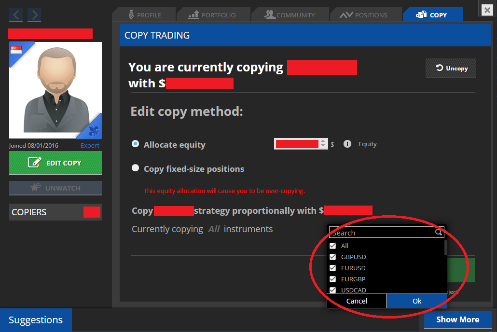Open the All instruments selector
The height and width of the screenshot is (332, 497).
pos(214,229)
